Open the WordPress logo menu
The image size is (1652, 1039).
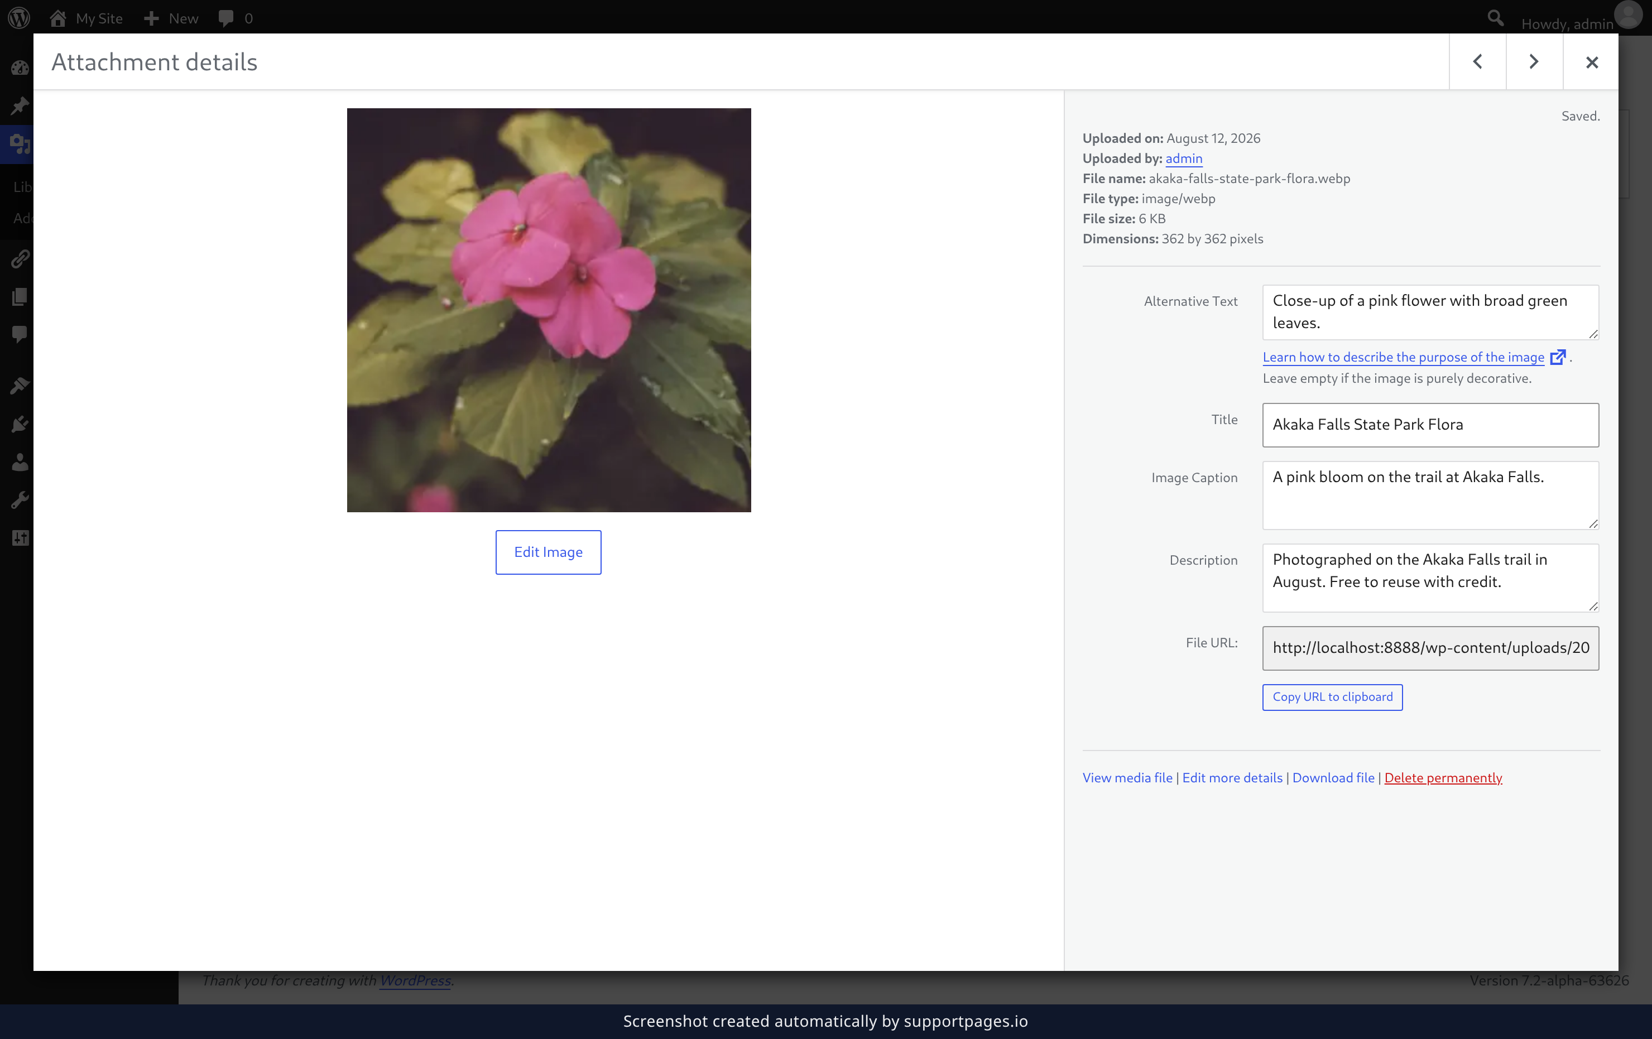point(19,18)
